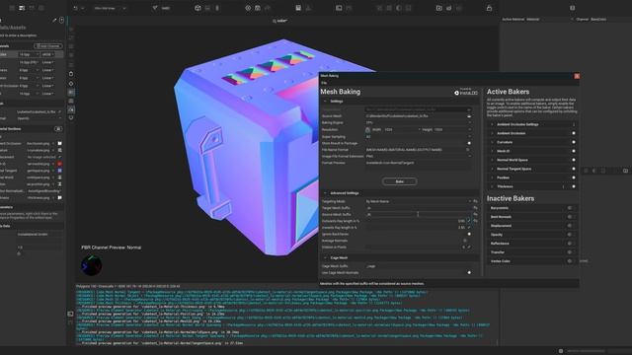The width and height of the screenshot is (632, 355).
Task: Select the diamond tool in the vertical toolbar
Action: (x=71, y=83)
